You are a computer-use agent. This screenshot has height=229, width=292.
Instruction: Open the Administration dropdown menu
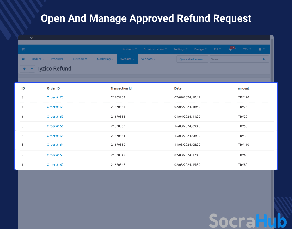click(x=155, y=49)
